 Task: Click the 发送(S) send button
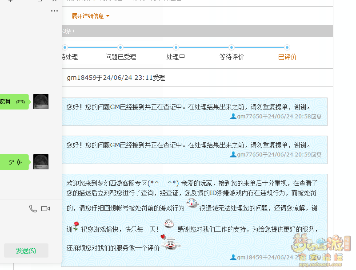point(26,250)
